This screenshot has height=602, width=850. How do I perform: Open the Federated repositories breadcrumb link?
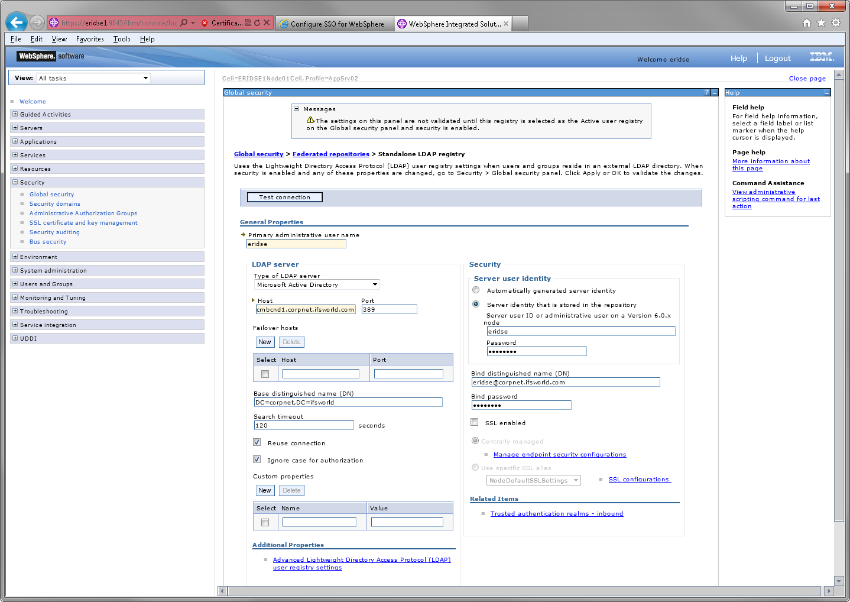[x=330, y=154]
